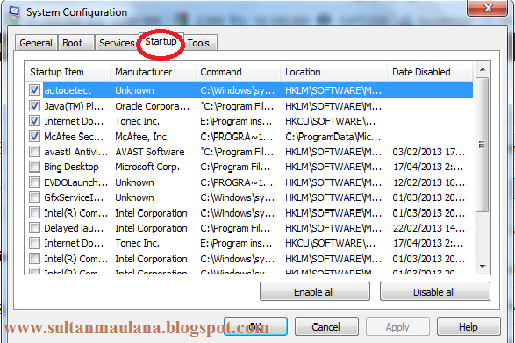
Task: Click the AVAST Software manufacturer cell
Action: pyautogui.click(x=150, y=152)
